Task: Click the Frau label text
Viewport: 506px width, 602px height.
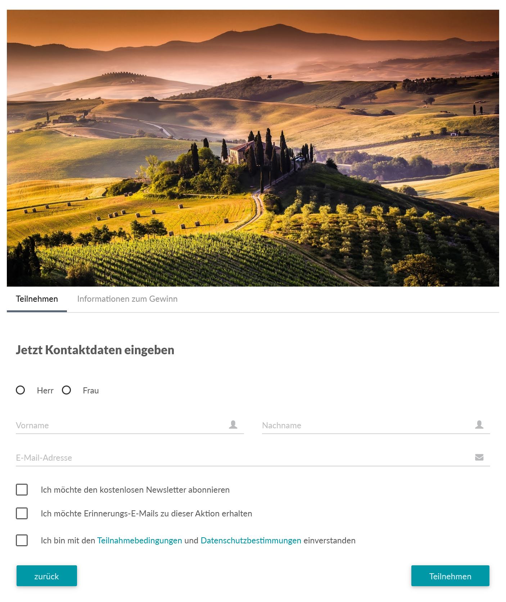Action: (x=91, y=391)
